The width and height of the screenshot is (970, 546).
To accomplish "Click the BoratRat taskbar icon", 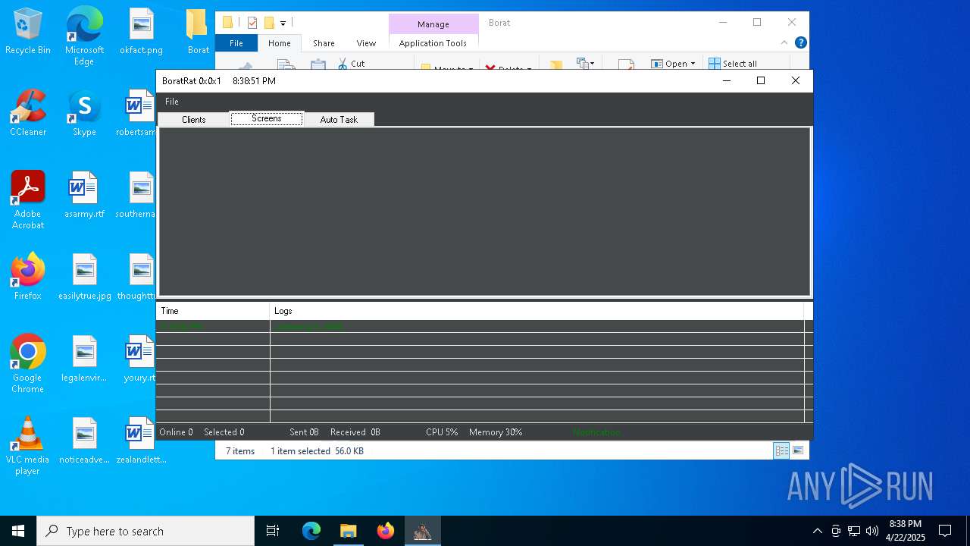I will pos(422,531).
